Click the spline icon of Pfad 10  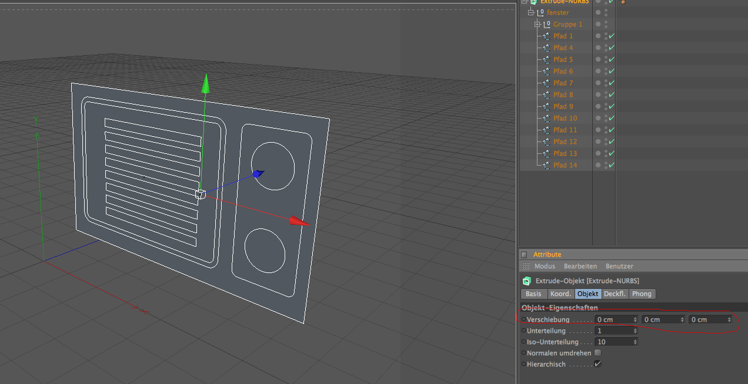click(546, 118)
